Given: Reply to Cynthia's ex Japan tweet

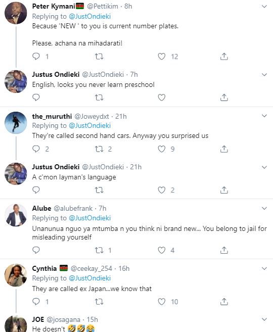Looking at the screenshot, I should 36,301.
